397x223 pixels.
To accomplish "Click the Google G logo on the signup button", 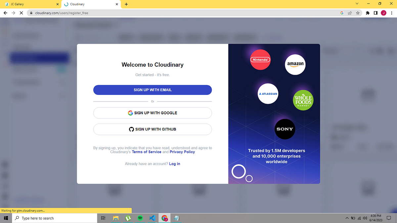I will tap(130, 113).
